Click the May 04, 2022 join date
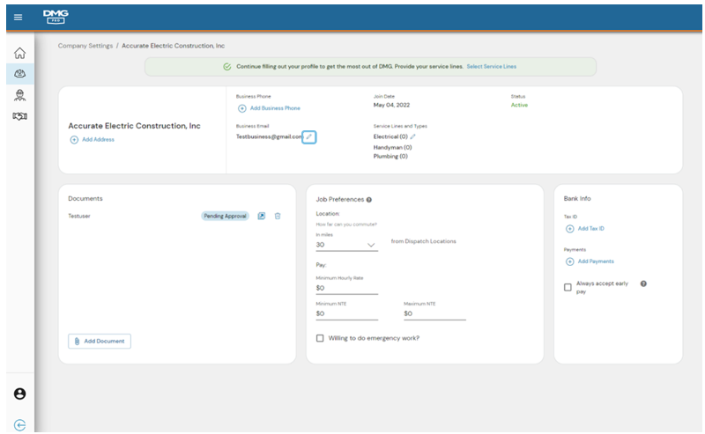The height and width of the screenshot is (434, 705). (391, 105)
